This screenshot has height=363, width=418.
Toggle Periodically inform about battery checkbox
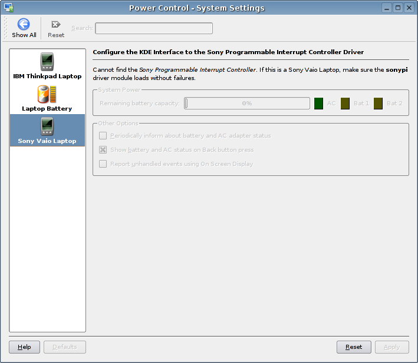[x=103, y=136]
